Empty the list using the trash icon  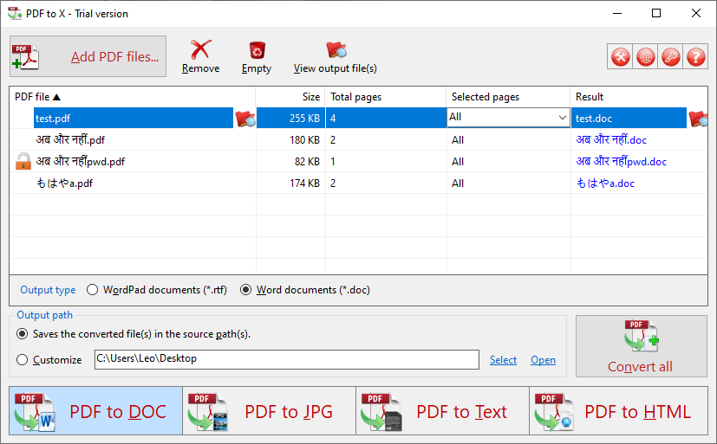[x=257, y=50]
